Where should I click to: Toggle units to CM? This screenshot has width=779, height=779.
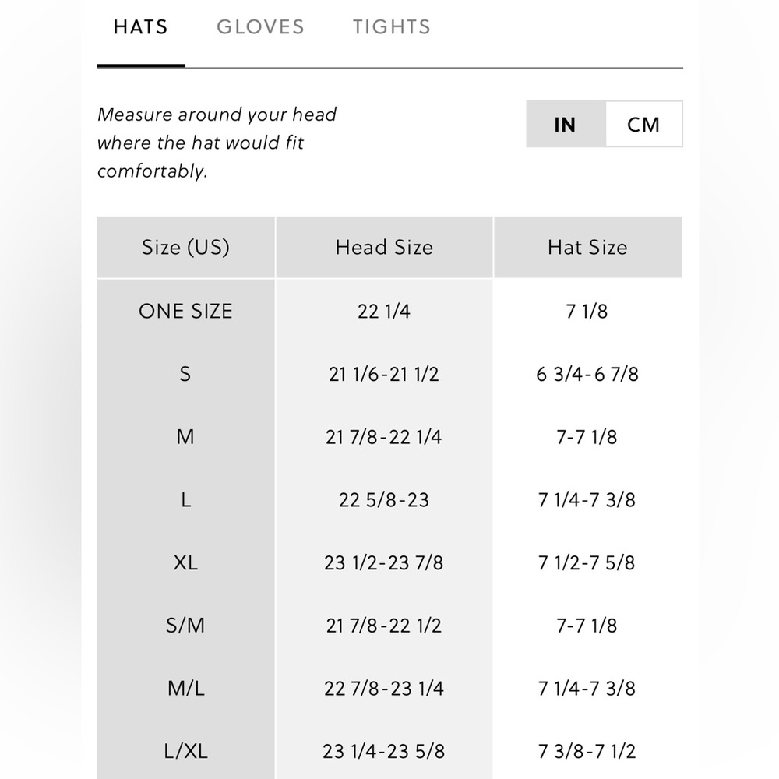(644, 124)
